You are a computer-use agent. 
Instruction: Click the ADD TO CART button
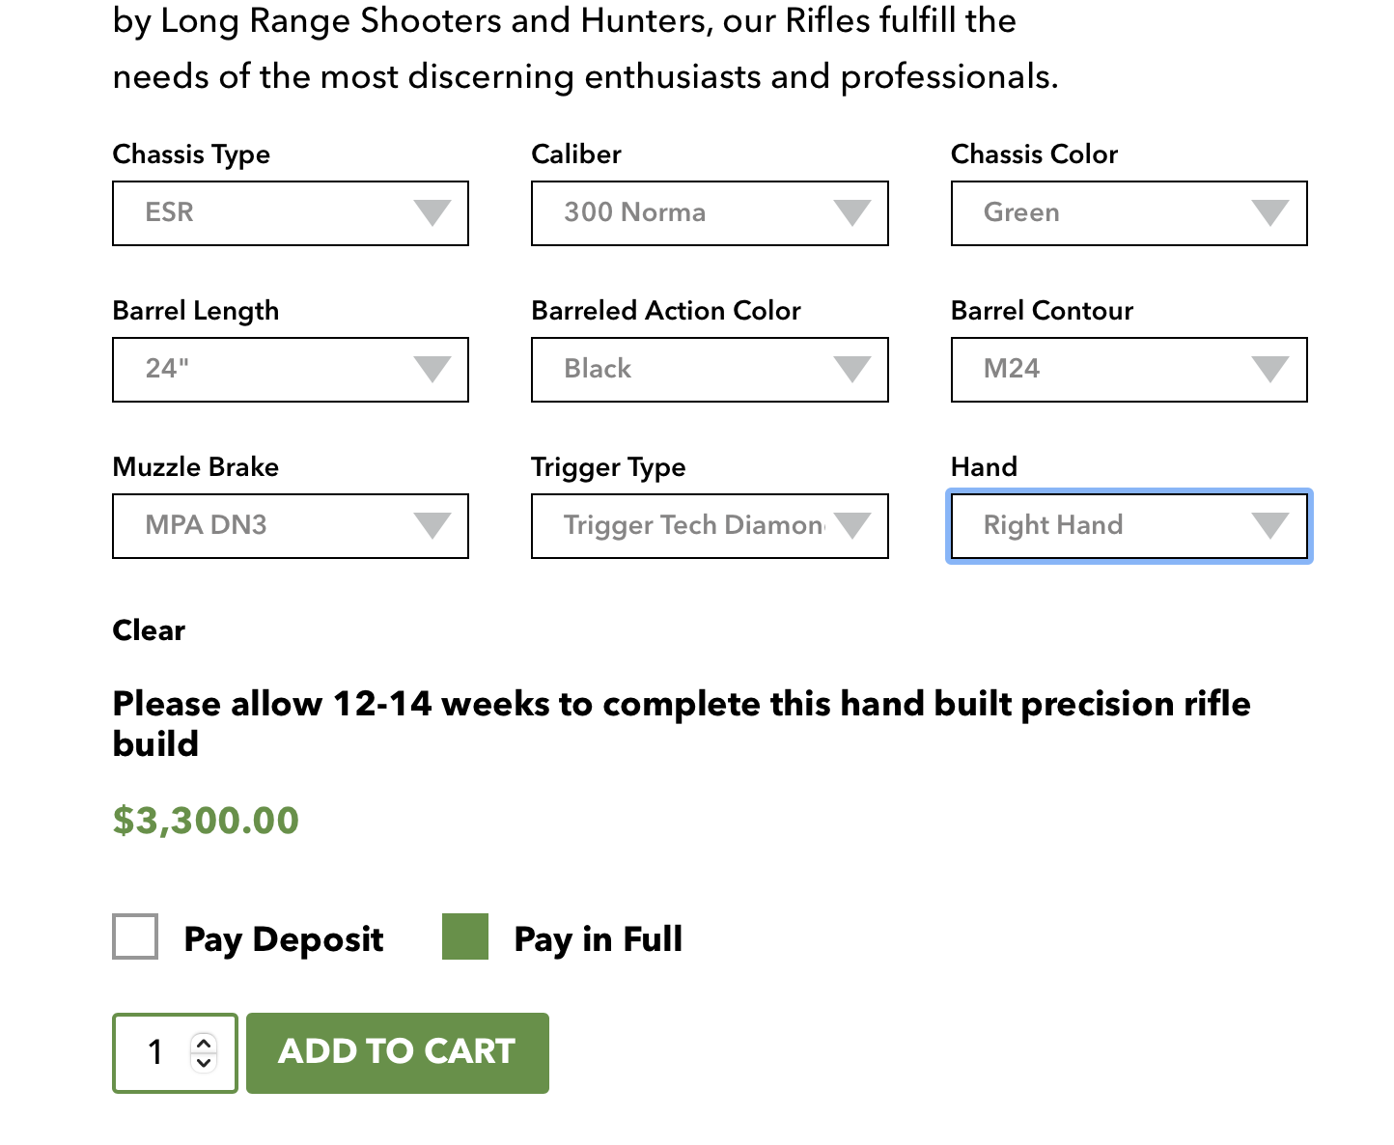pos(398,1053)
